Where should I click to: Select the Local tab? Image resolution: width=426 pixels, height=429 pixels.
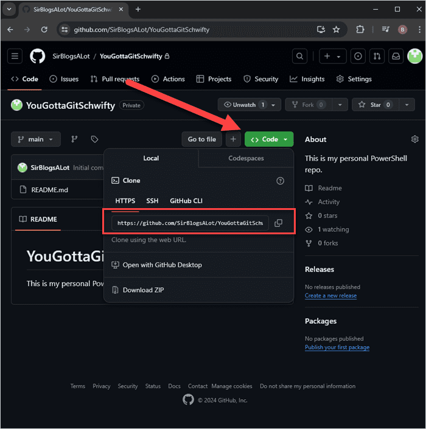pos(151,158)
